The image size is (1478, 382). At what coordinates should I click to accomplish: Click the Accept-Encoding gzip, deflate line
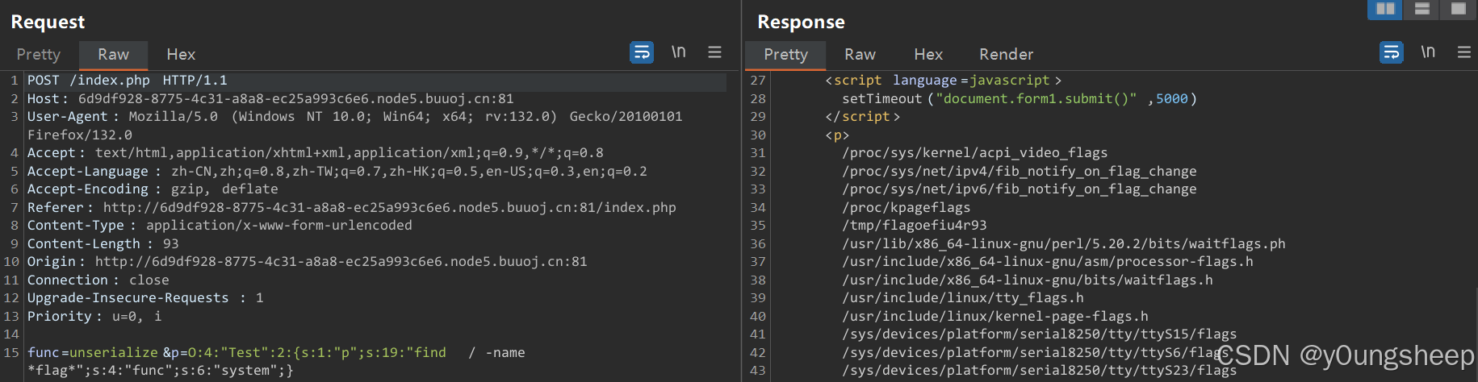coord(153,189)
